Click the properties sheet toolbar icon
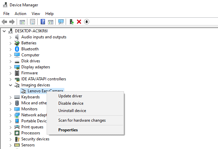 [33, 22]
